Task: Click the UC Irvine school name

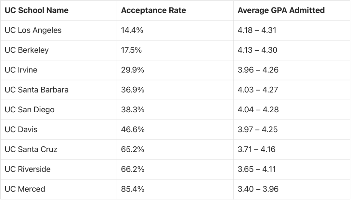Action: (21, 70)
